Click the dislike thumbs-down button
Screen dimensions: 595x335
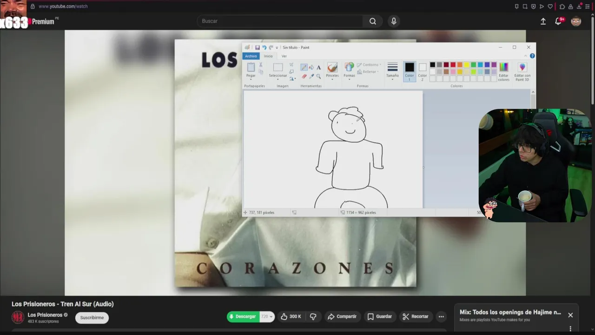pyautogui.click(x=313, y=316)
